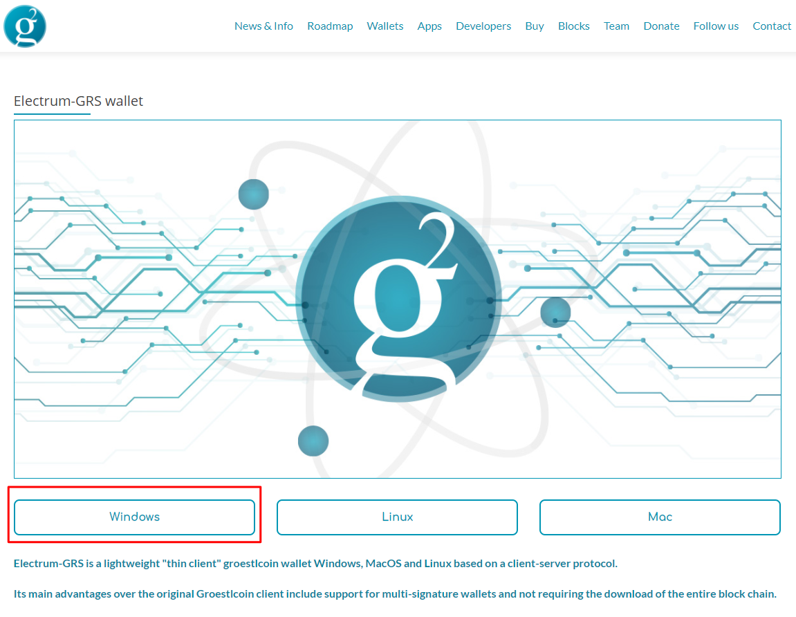Click the Electrum-GRS wallet heading
Viewport: 796px width, 617px height.
point(79,101)
